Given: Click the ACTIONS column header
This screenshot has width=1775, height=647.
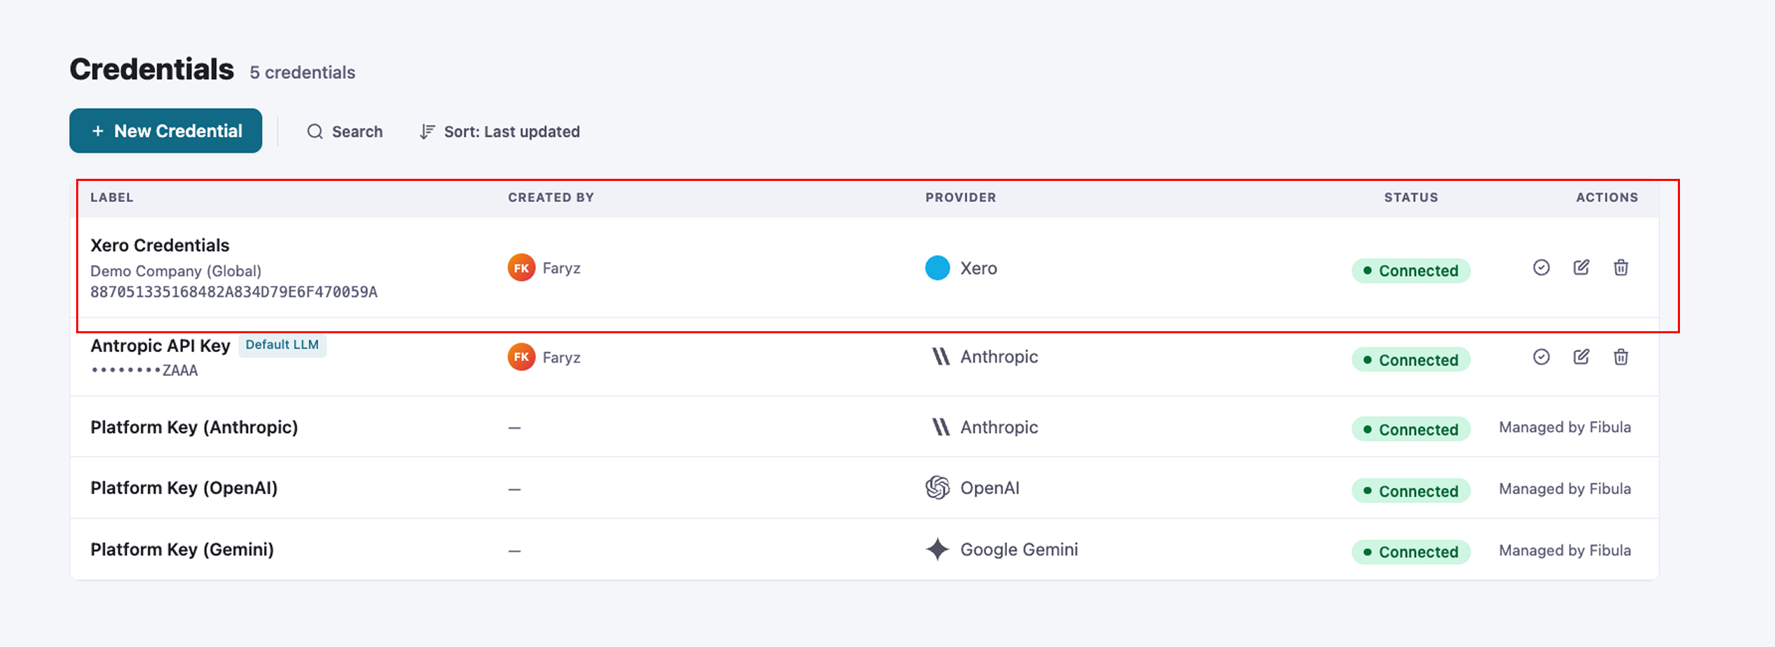Looking at the screenshot, I should pyautogui.click(x=1607, y=198).
